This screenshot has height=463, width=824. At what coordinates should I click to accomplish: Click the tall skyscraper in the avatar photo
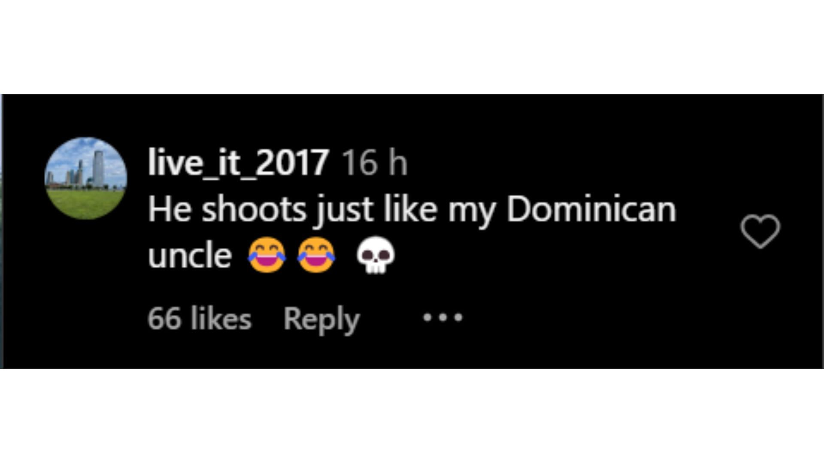pos(98,168)
